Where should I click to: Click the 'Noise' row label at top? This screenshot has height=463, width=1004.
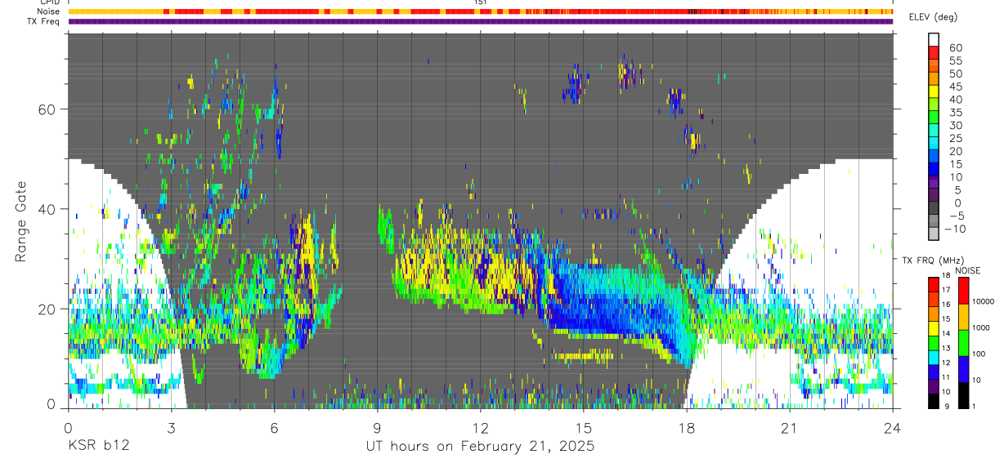click(48, 11)
